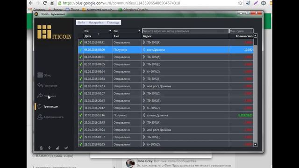Click Получено in the 30.01.2016 16:46 row

(x=120, y=115)
